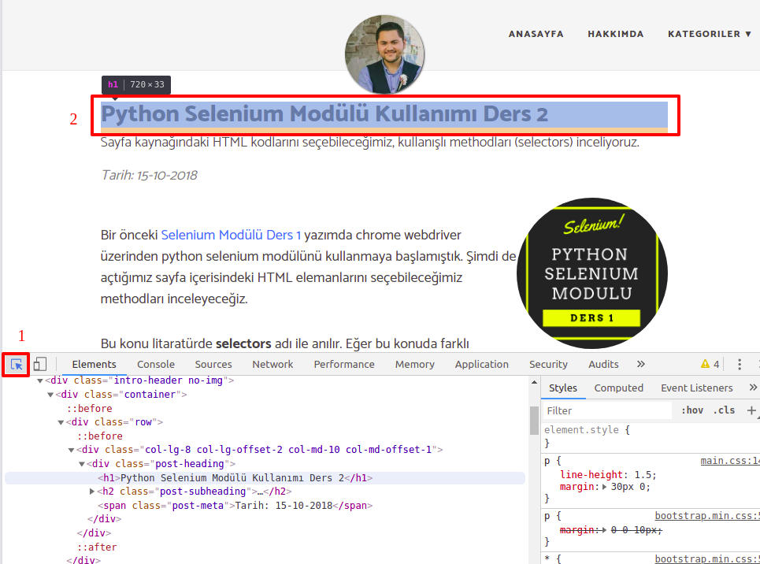Collapse the post-heading div node
The height and width of the screenshot is (564, 760).
[x=82, y=464]
